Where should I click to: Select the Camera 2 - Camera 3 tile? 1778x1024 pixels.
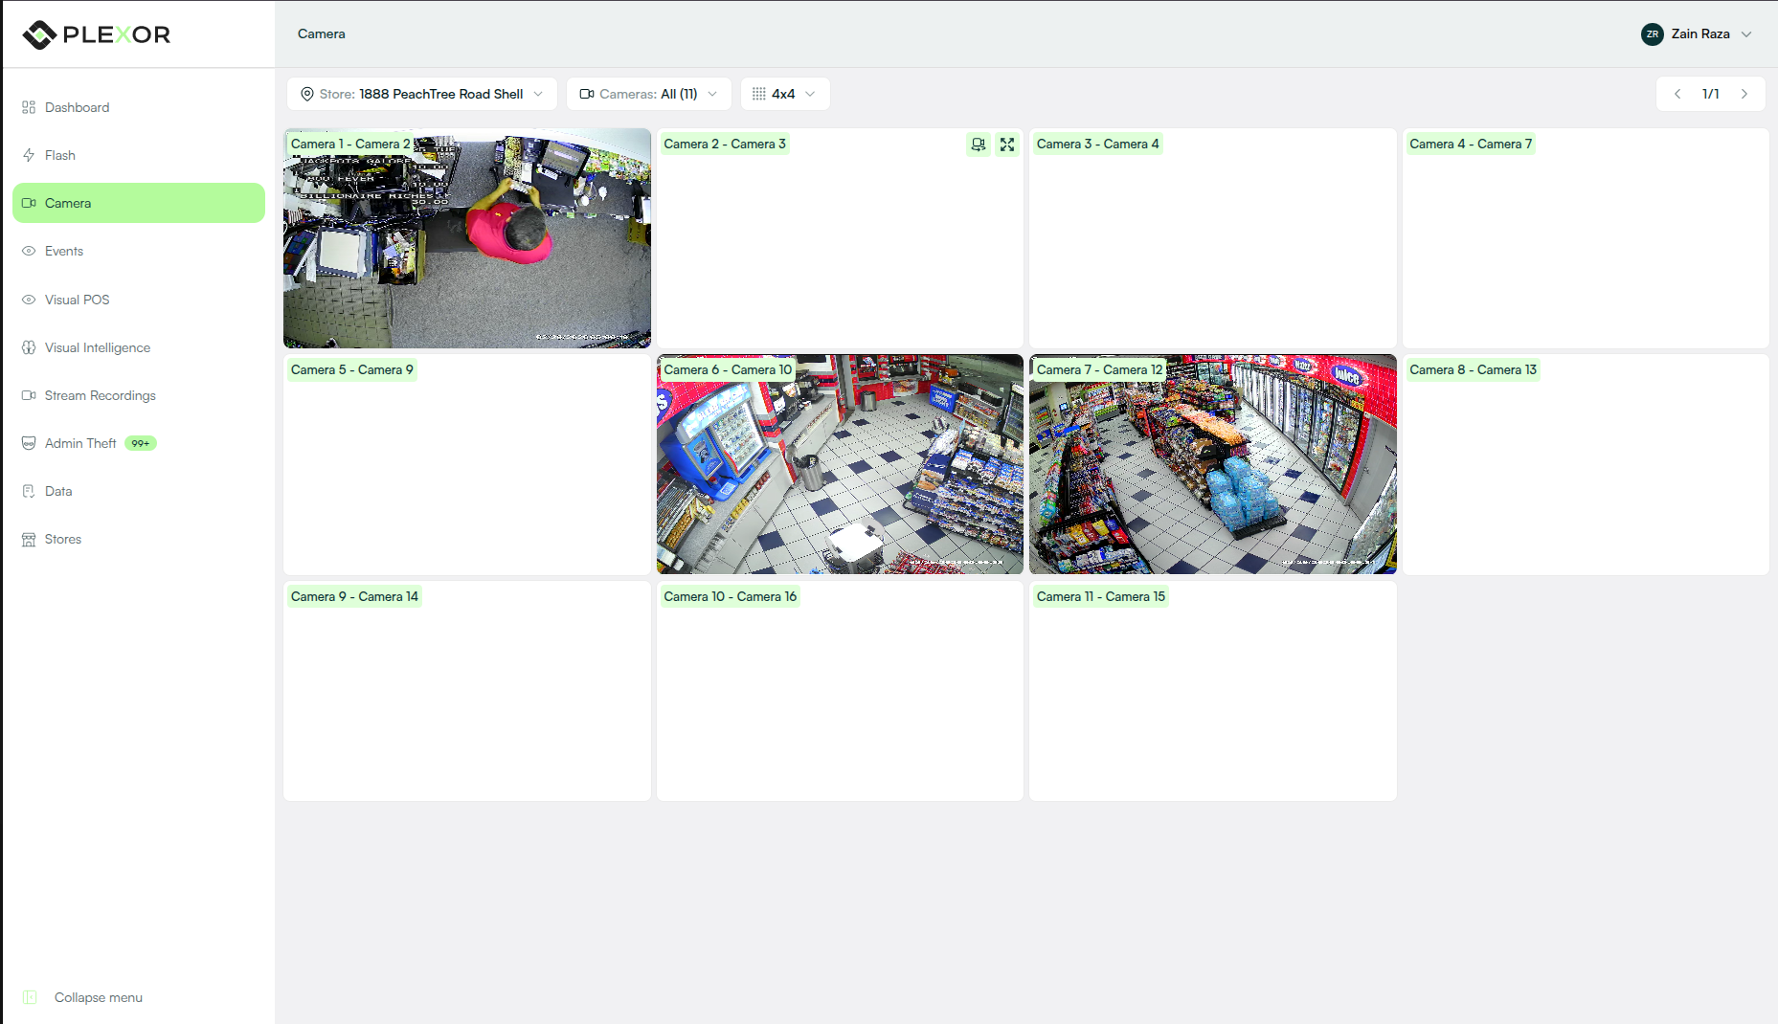[x=840, y=238]
